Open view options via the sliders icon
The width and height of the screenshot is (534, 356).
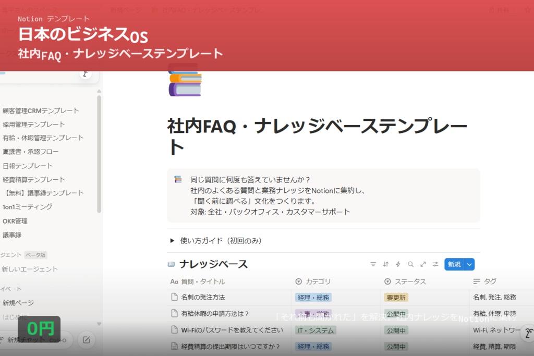435,264
